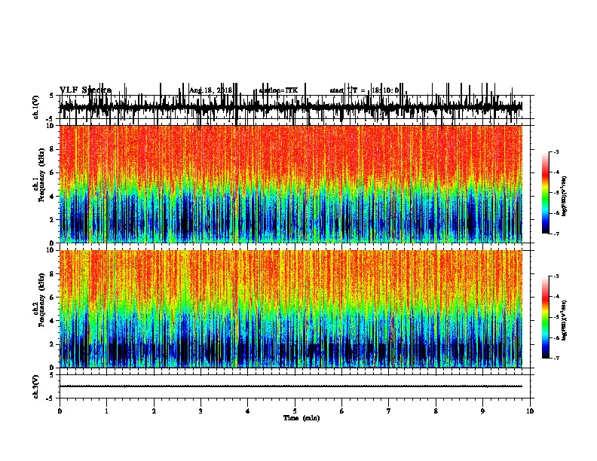Click the '-3' value on ch.1 color bar
The width and height of the screenshot is (597, 461).
point(556,152)
